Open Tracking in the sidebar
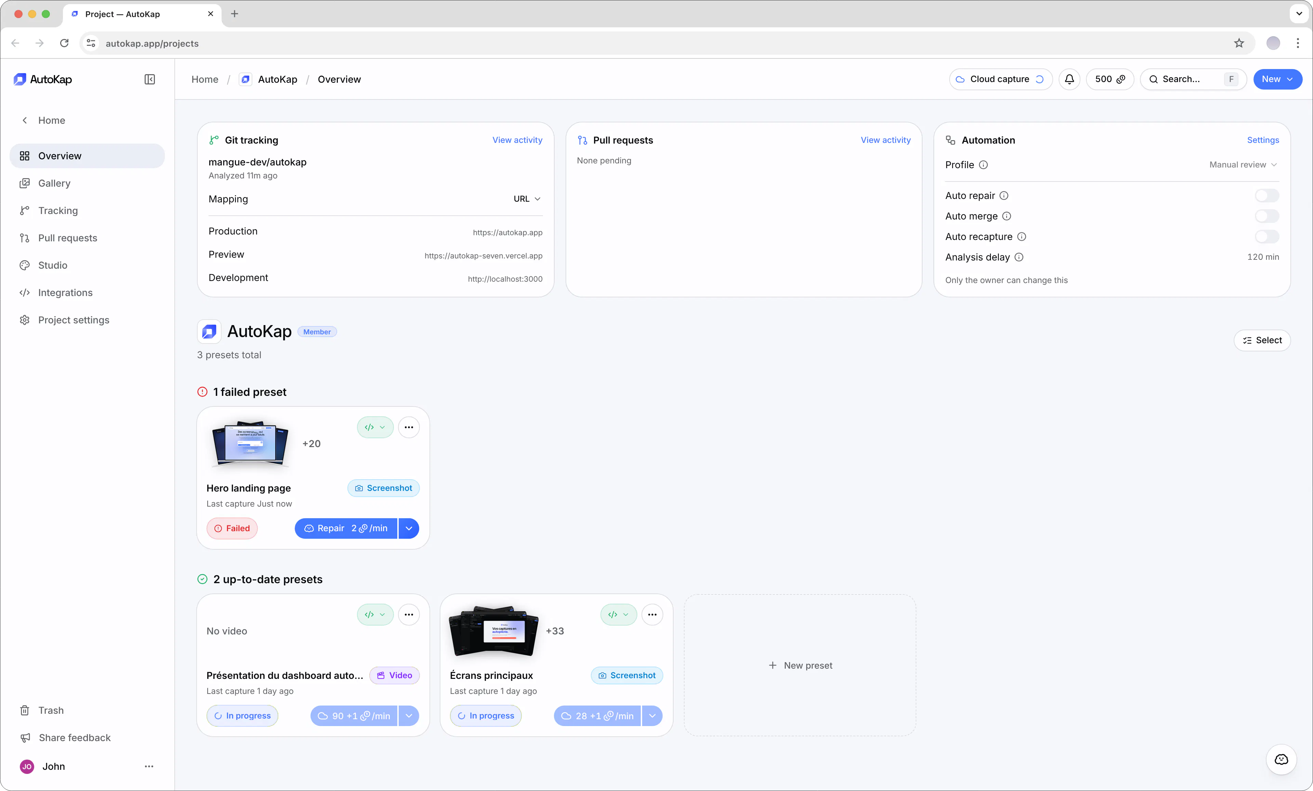This screenshot has height=791, width=1313. coord(88,211)
